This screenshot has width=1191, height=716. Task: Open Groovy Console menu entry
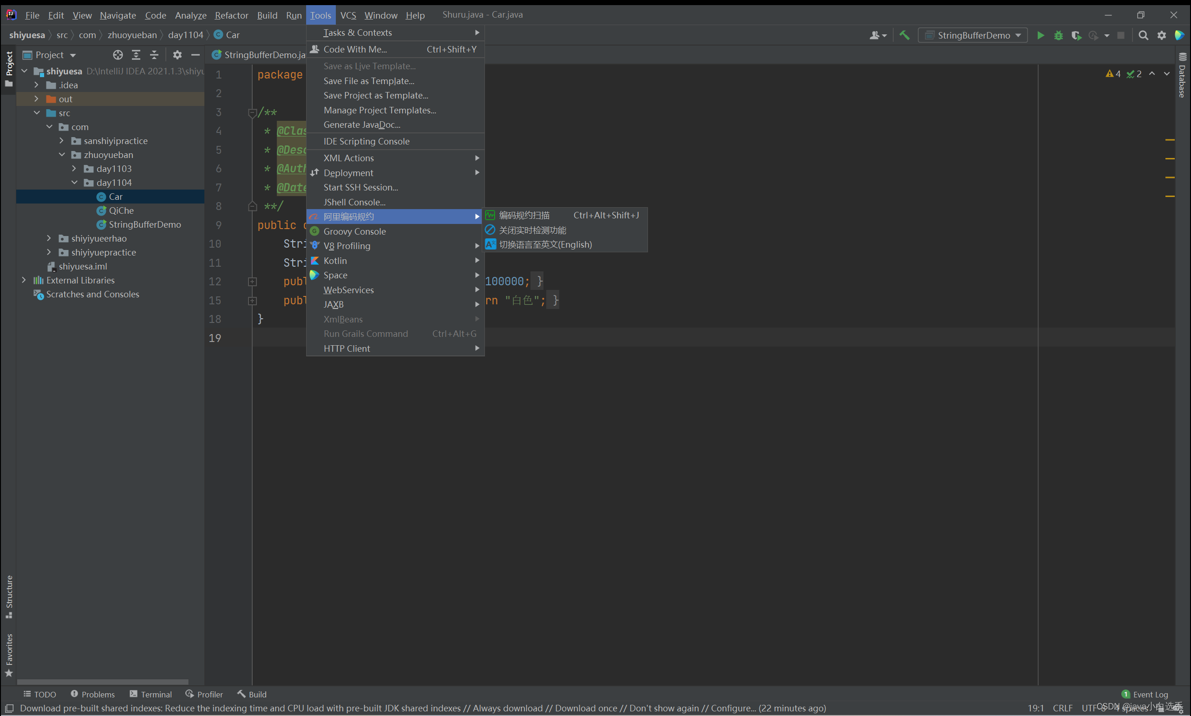click(x=354, y=231)
